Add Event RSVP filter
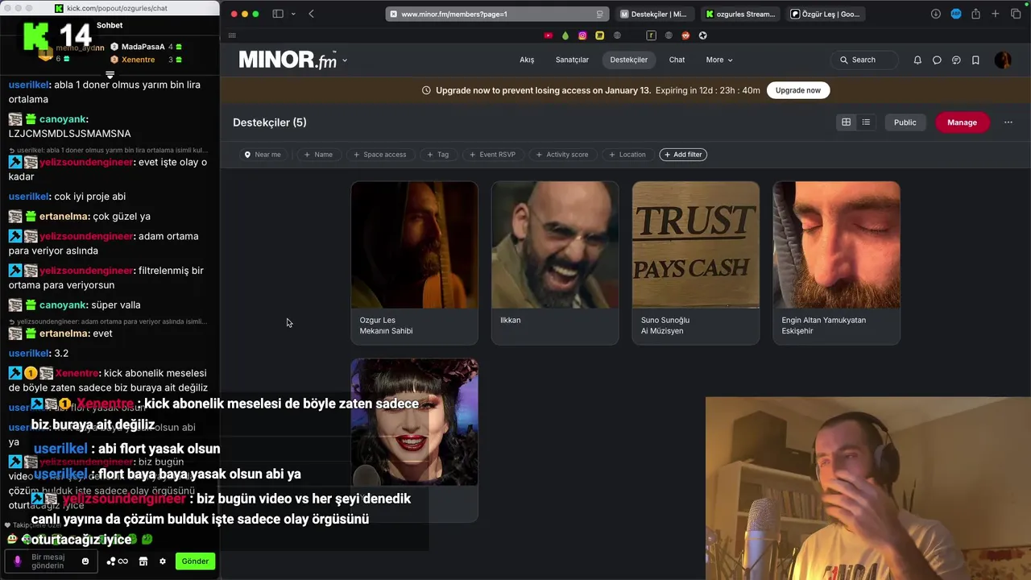 pyautogui.click(x=492, y=155)
